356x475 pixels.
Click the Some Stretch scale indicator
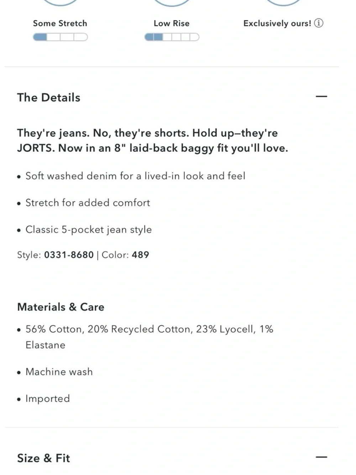[60, 37]
